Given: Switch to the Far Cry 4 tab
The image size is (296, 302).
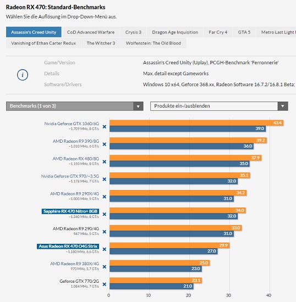Looking at the screenshot, I should 218,32.
